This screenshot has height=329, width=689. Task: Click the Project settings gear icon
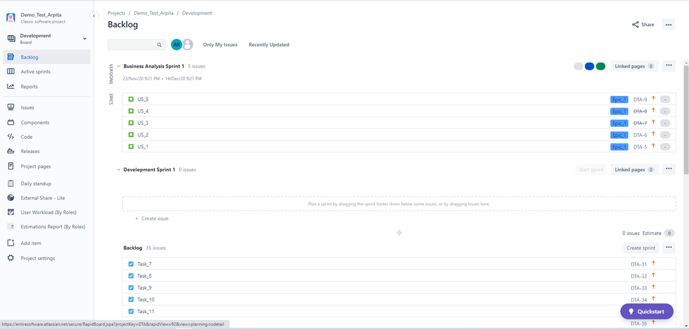[11, 258]
